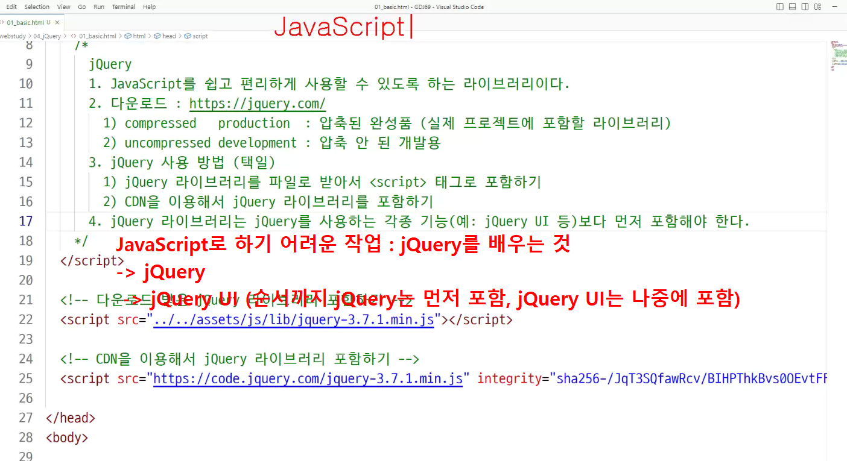Click the 01_basic.html breadcrumb item
This screenshot has height=461, width=847.
coord(93,36)
